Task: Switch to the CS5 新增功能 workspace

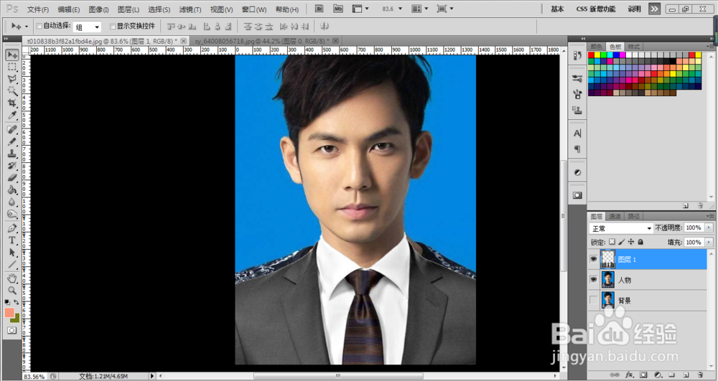Action: tap(596, 9)
